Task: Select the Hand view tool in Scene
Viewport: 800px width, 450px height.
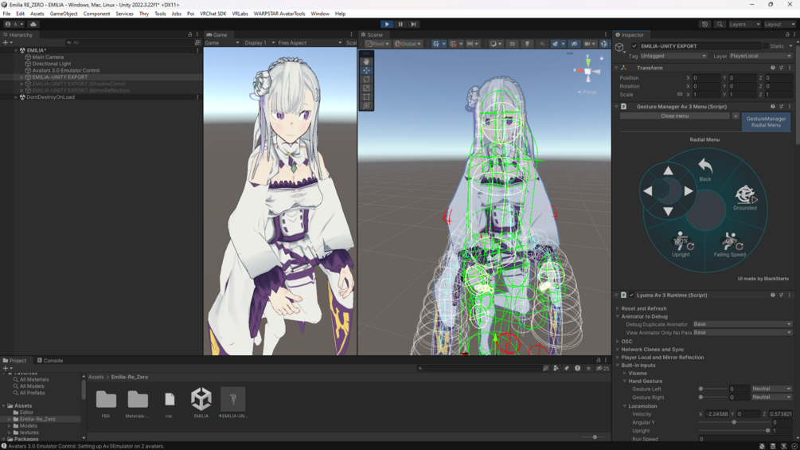Action: [x=366, y=61]
